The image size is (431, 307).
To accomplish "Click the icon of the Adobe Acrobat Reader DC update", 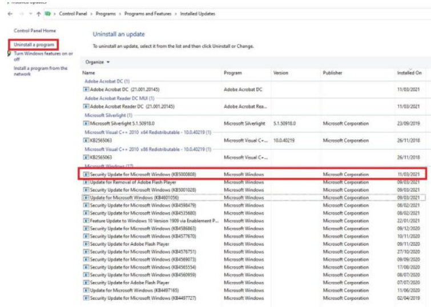I will click(x=86, y=107).
